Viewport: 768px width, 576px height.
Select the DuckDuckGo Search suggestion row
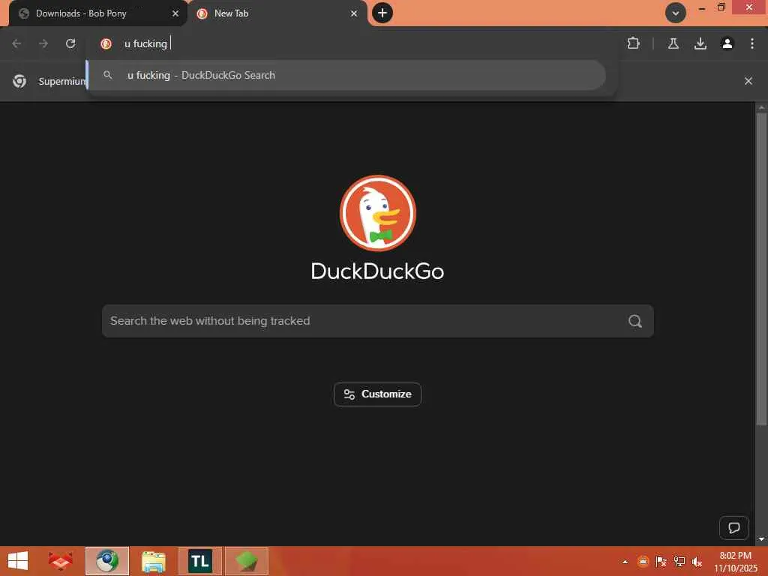346,75
